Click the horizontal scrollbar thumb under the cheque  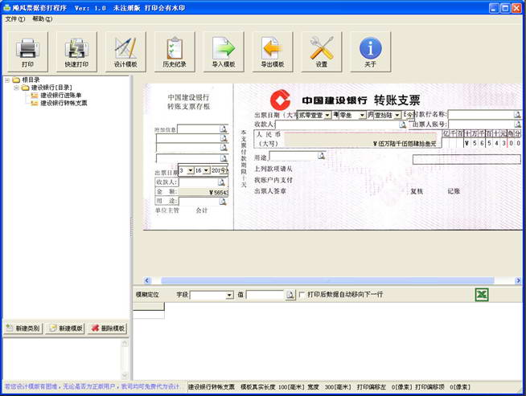[327, 280]
